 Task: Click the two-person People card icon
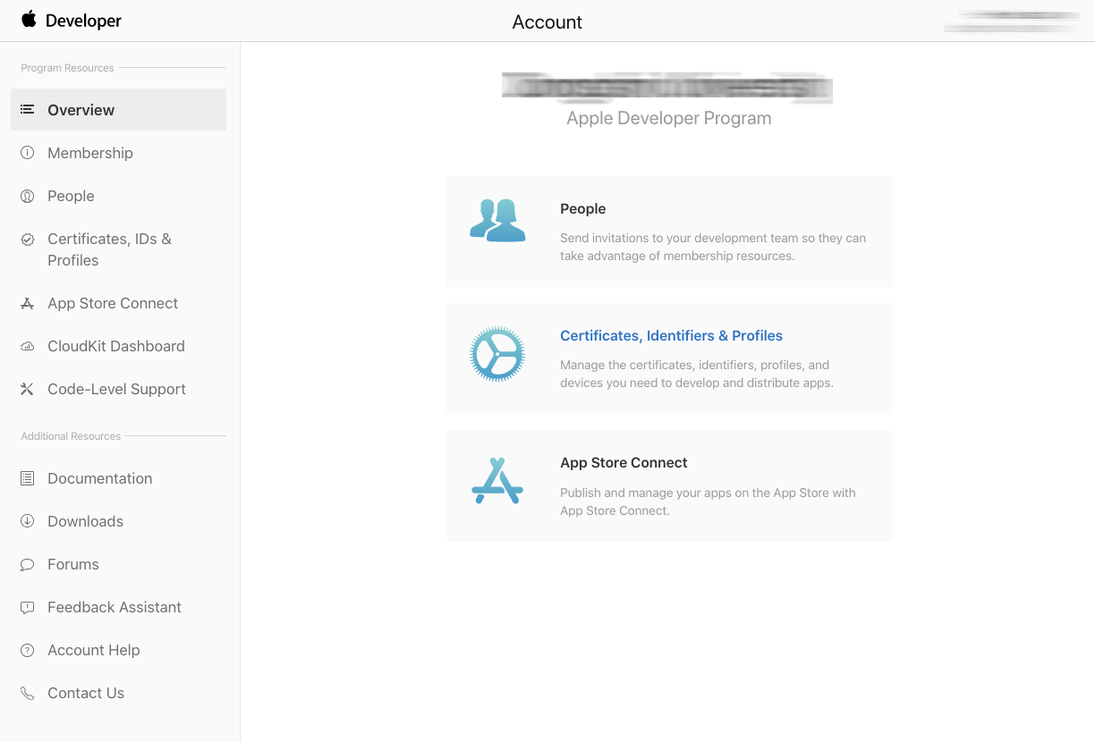[x=497, y=220]
